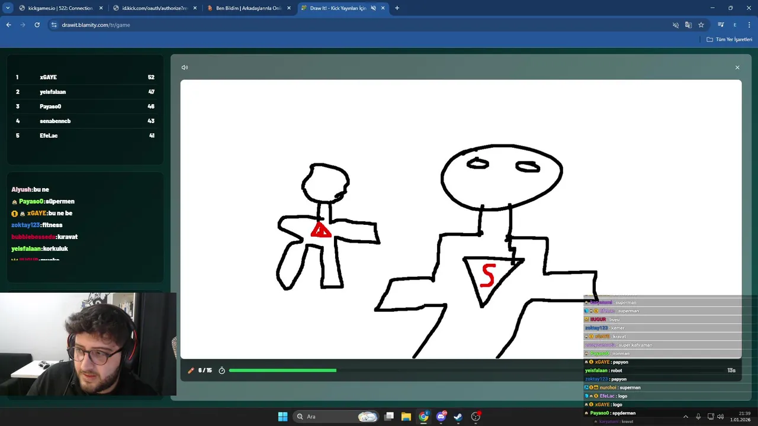Click the microphone tray icon
The image size is (758, 426).
[699, 417]
